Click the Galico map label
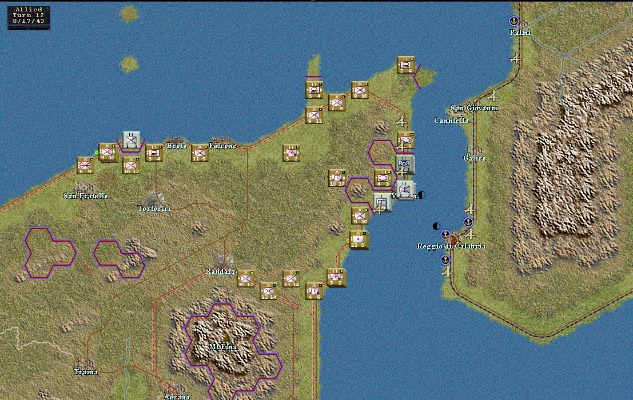 [475, 158]
